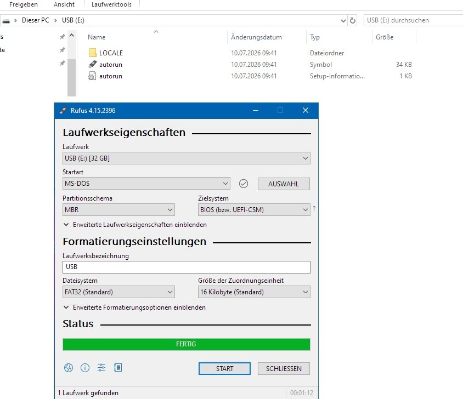Select the autorun Symbol file icon
Viewport: 463px width, 399px height.
92,64
